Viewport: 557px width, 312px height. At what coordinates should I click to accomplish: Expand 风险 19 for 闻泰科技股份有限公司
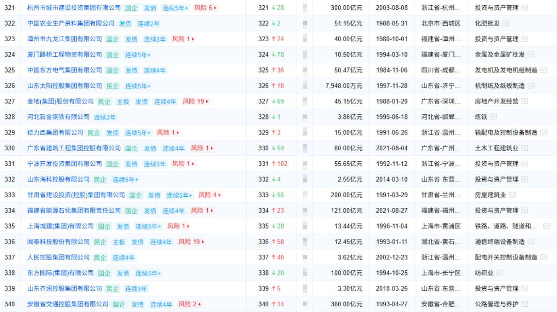(191, 242)
